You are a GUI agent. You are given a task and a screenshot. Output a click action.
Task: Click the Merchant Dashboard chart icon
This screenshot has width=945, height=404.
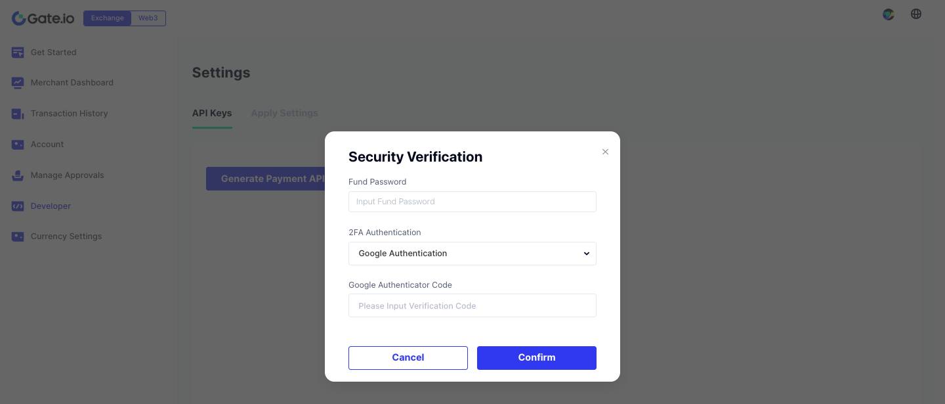(x=18, y=83)
